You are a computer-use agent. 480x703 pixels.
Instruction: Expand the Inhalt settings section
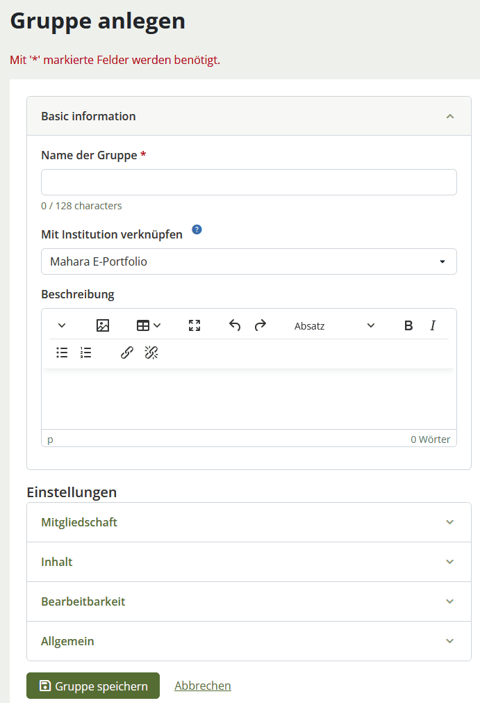[x=249, y=562]
